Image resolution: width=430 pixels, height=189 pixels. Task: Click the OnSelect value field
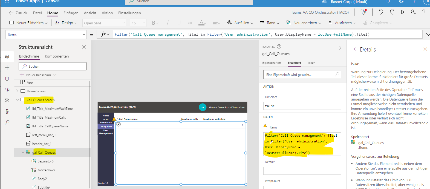(302, 106)
